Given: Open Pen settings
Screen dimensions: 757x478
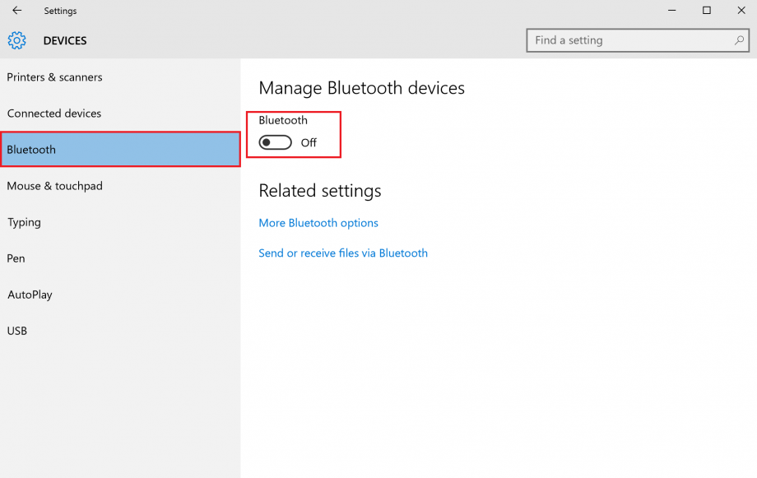Looking at the screenshot, I should (15, 258).
